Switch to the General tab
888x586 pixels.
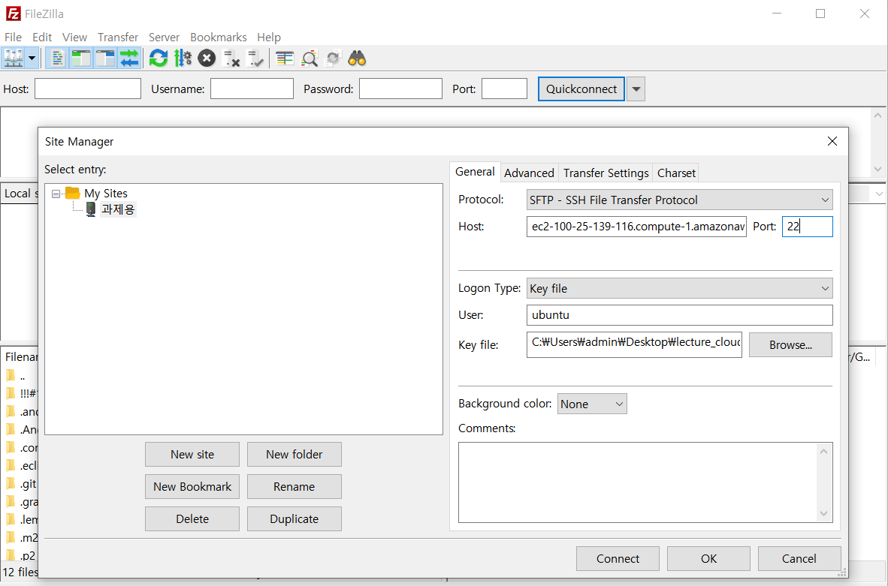click(x=475, y=172)
